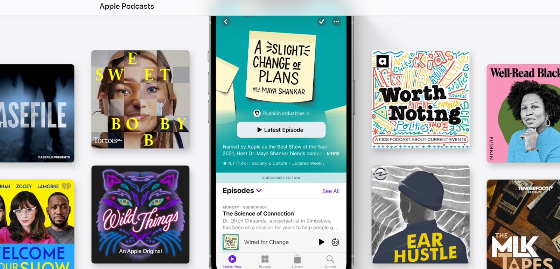Open the three-dots more options menu
This screenshot has height=269, width=560.
tap(336, 22)
